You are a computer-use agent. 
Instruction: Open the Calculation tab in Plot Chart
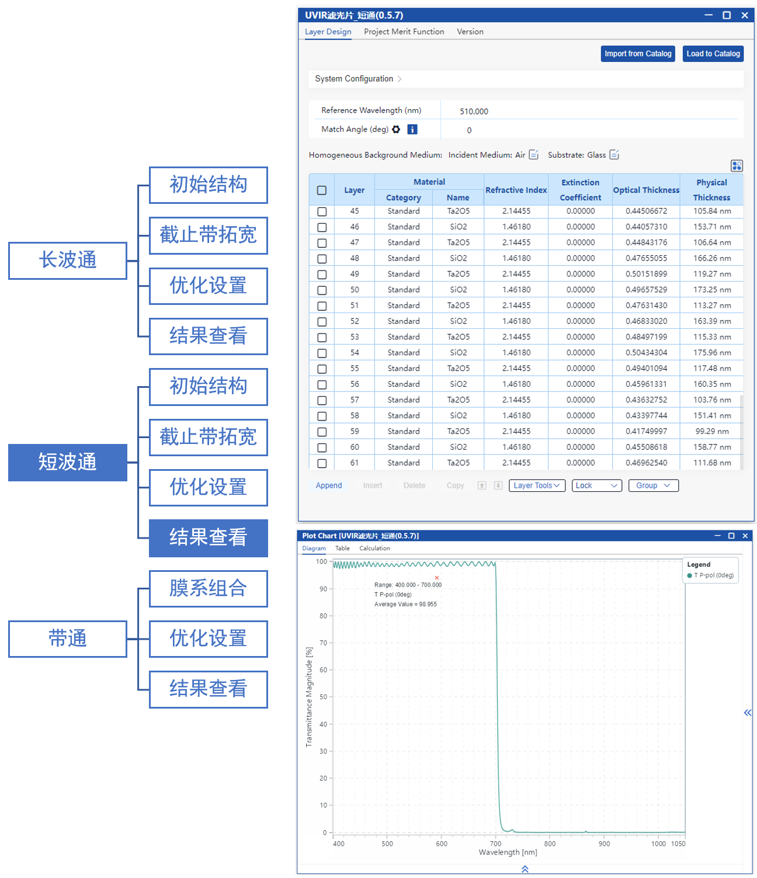coord(374,548)
